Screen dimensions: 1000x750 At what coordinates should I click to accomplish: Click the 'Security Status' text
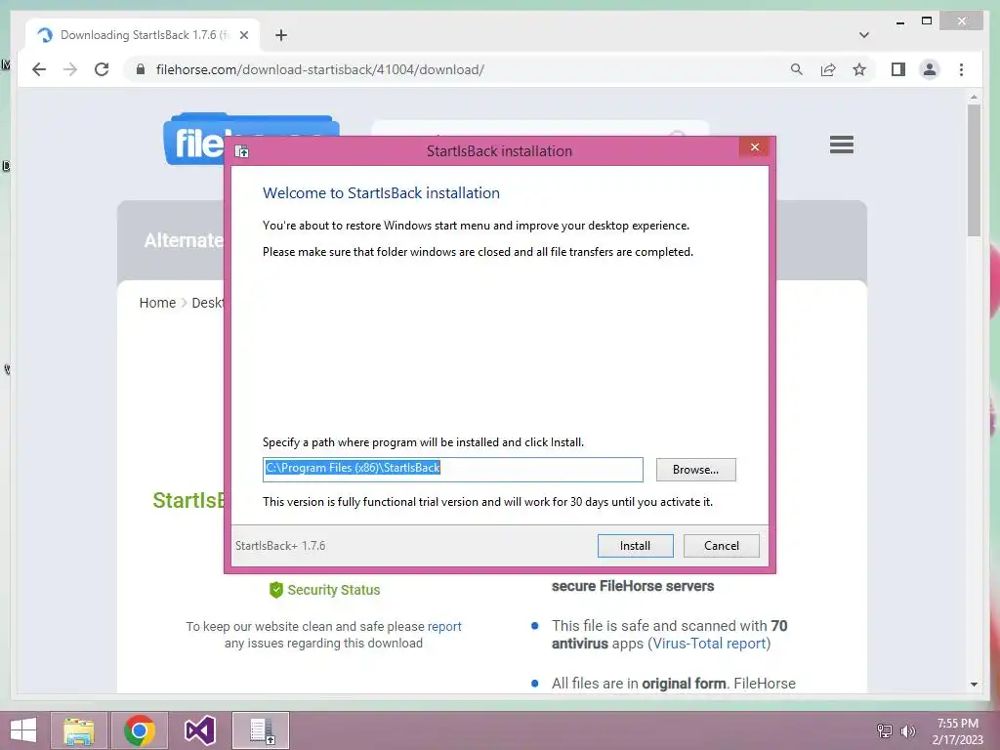(x=334, y=590)
